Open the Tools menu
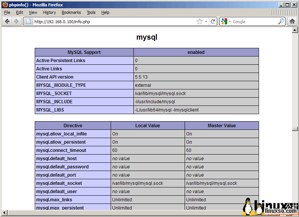The height and width of the screenshot is (217, 299). coord(91,12)
